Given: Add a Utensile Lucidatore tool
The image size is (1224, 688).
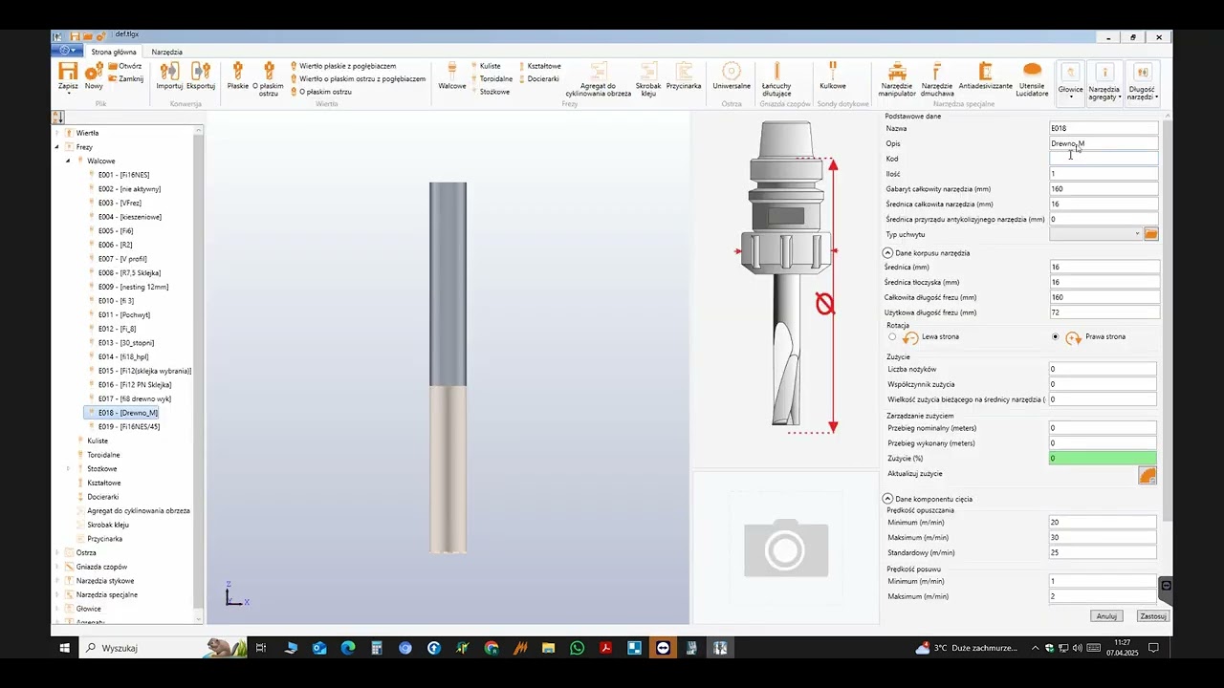Looking at the screenshot, I should [x=1032, y=79].
